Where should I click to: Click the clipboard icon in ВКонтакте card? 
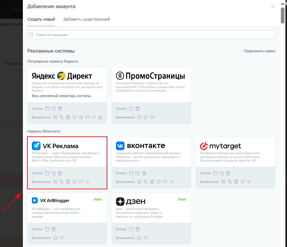[152, 182]
